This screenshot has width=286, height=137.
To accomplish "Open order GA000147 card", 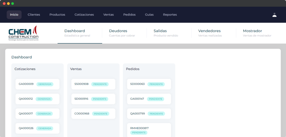I will coord(149,99).
